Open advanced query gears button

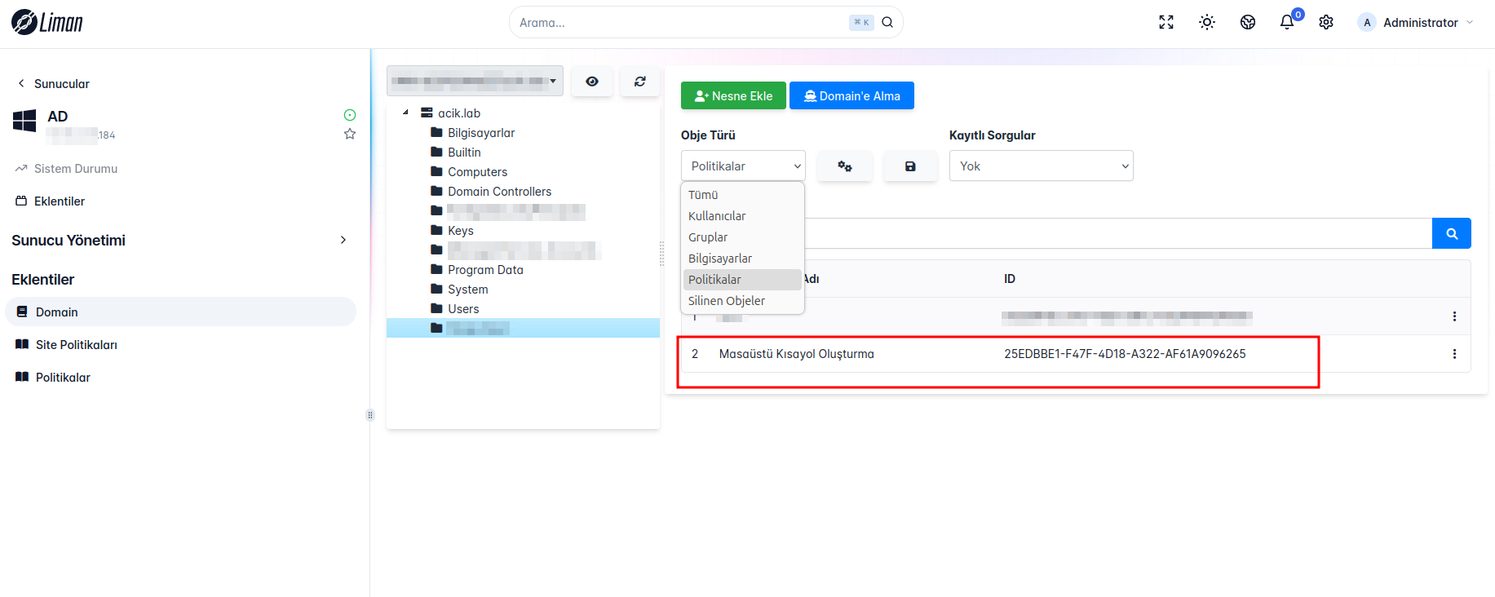coord(845,166)
